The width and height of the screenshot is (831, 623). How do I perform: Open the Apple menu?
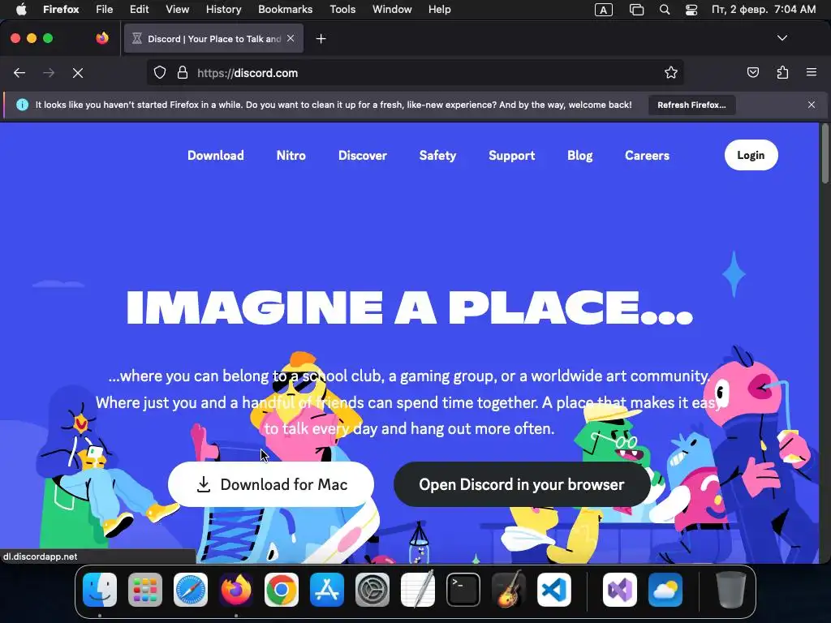[x=20, y=9]
